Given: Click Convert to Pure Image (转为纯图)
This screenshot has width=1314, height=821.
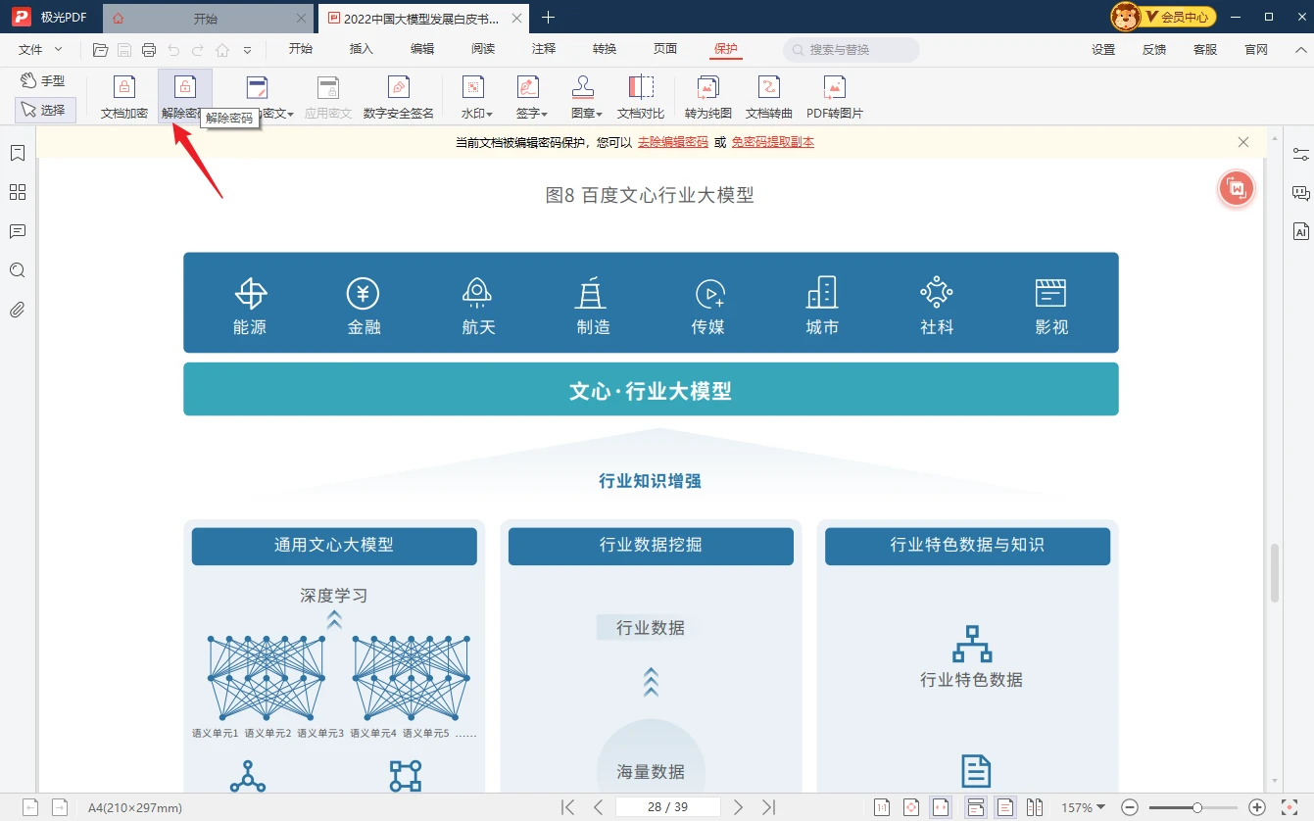Looking at the screenshot, I should pyautogui.click(x=708, y=98).
